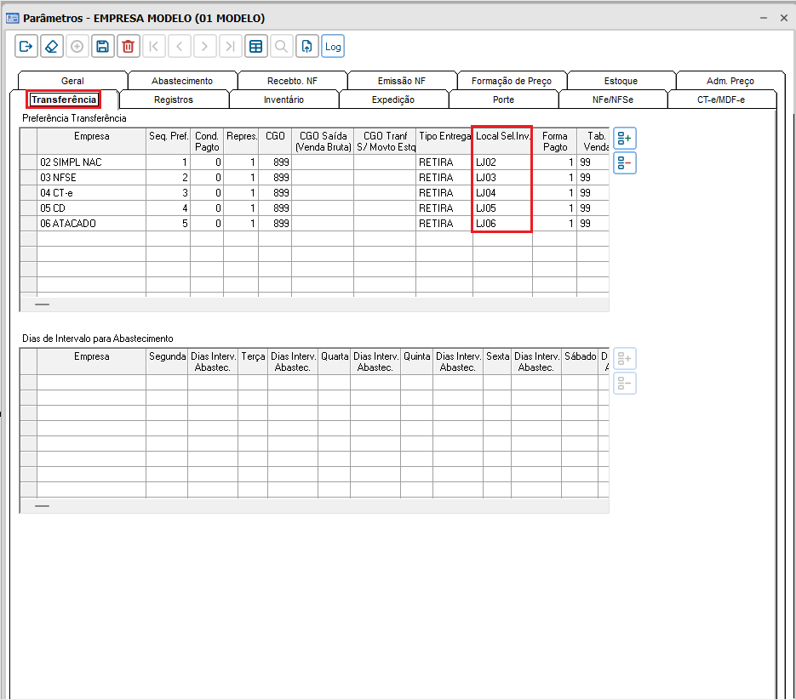Go to next record arrow
The height and width of the screenshot is (700, 796).
pyautogui.click(x=204, y=47)
